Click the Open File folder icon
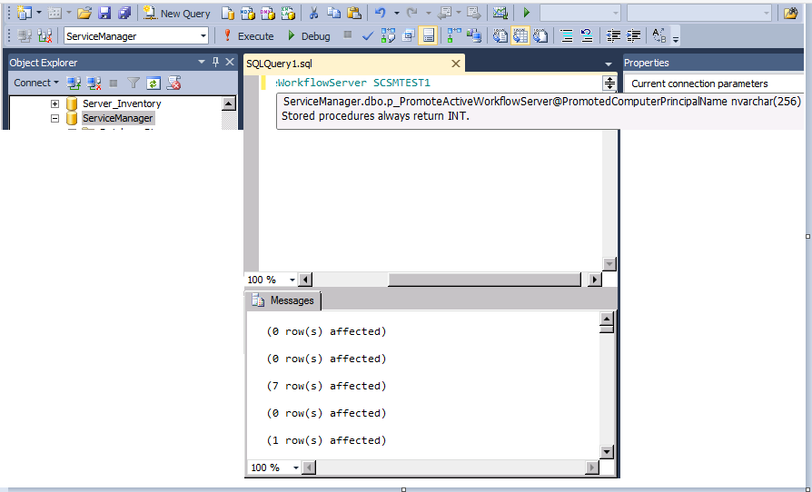The image size is (812, 492). point(84,13)
